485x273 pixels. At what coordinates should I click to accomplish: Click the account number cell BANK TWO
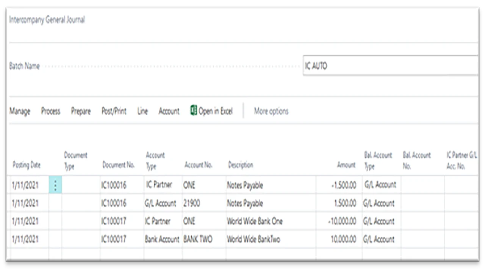[x=204, y=239]
